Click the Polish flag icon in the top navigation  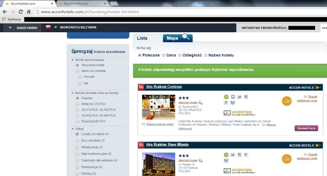pos(48,27)
